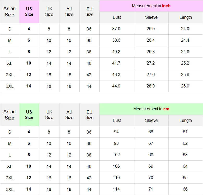Click the Length header in inch table

[186, 17]
